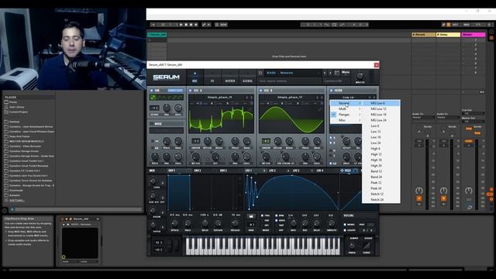The height and width of the screenshot is (279, 496).
Task: Adjust Serum MASTER volume knob
Action: point(360,76)
